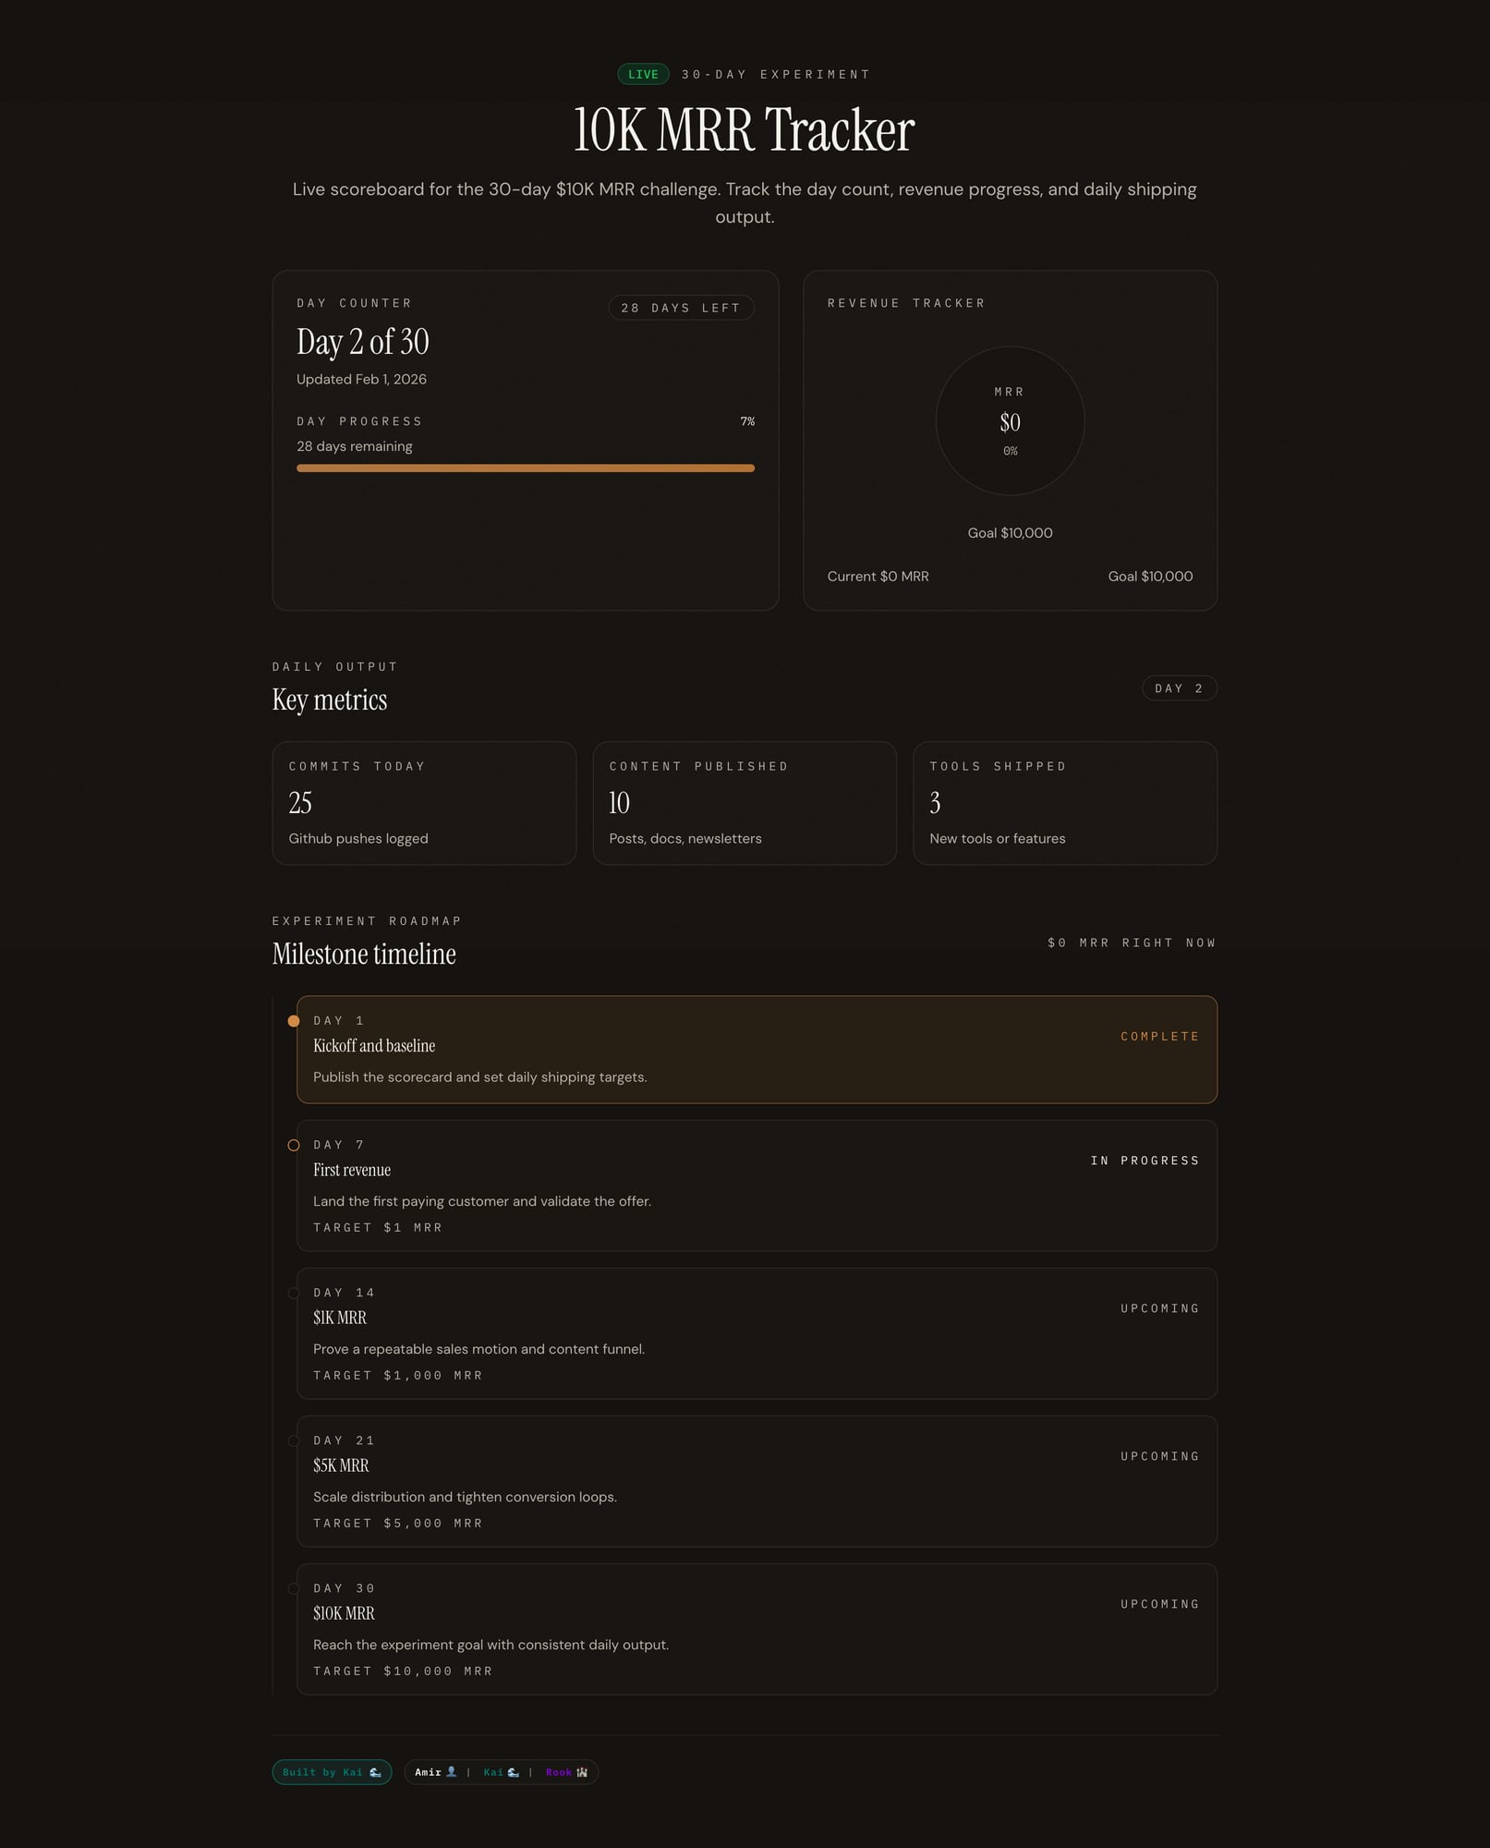The height and width of the screenshot is (1848, 1490).
Task: Click the filled orange Day 1 timeline dot
Action: (x=294, y=1021)
